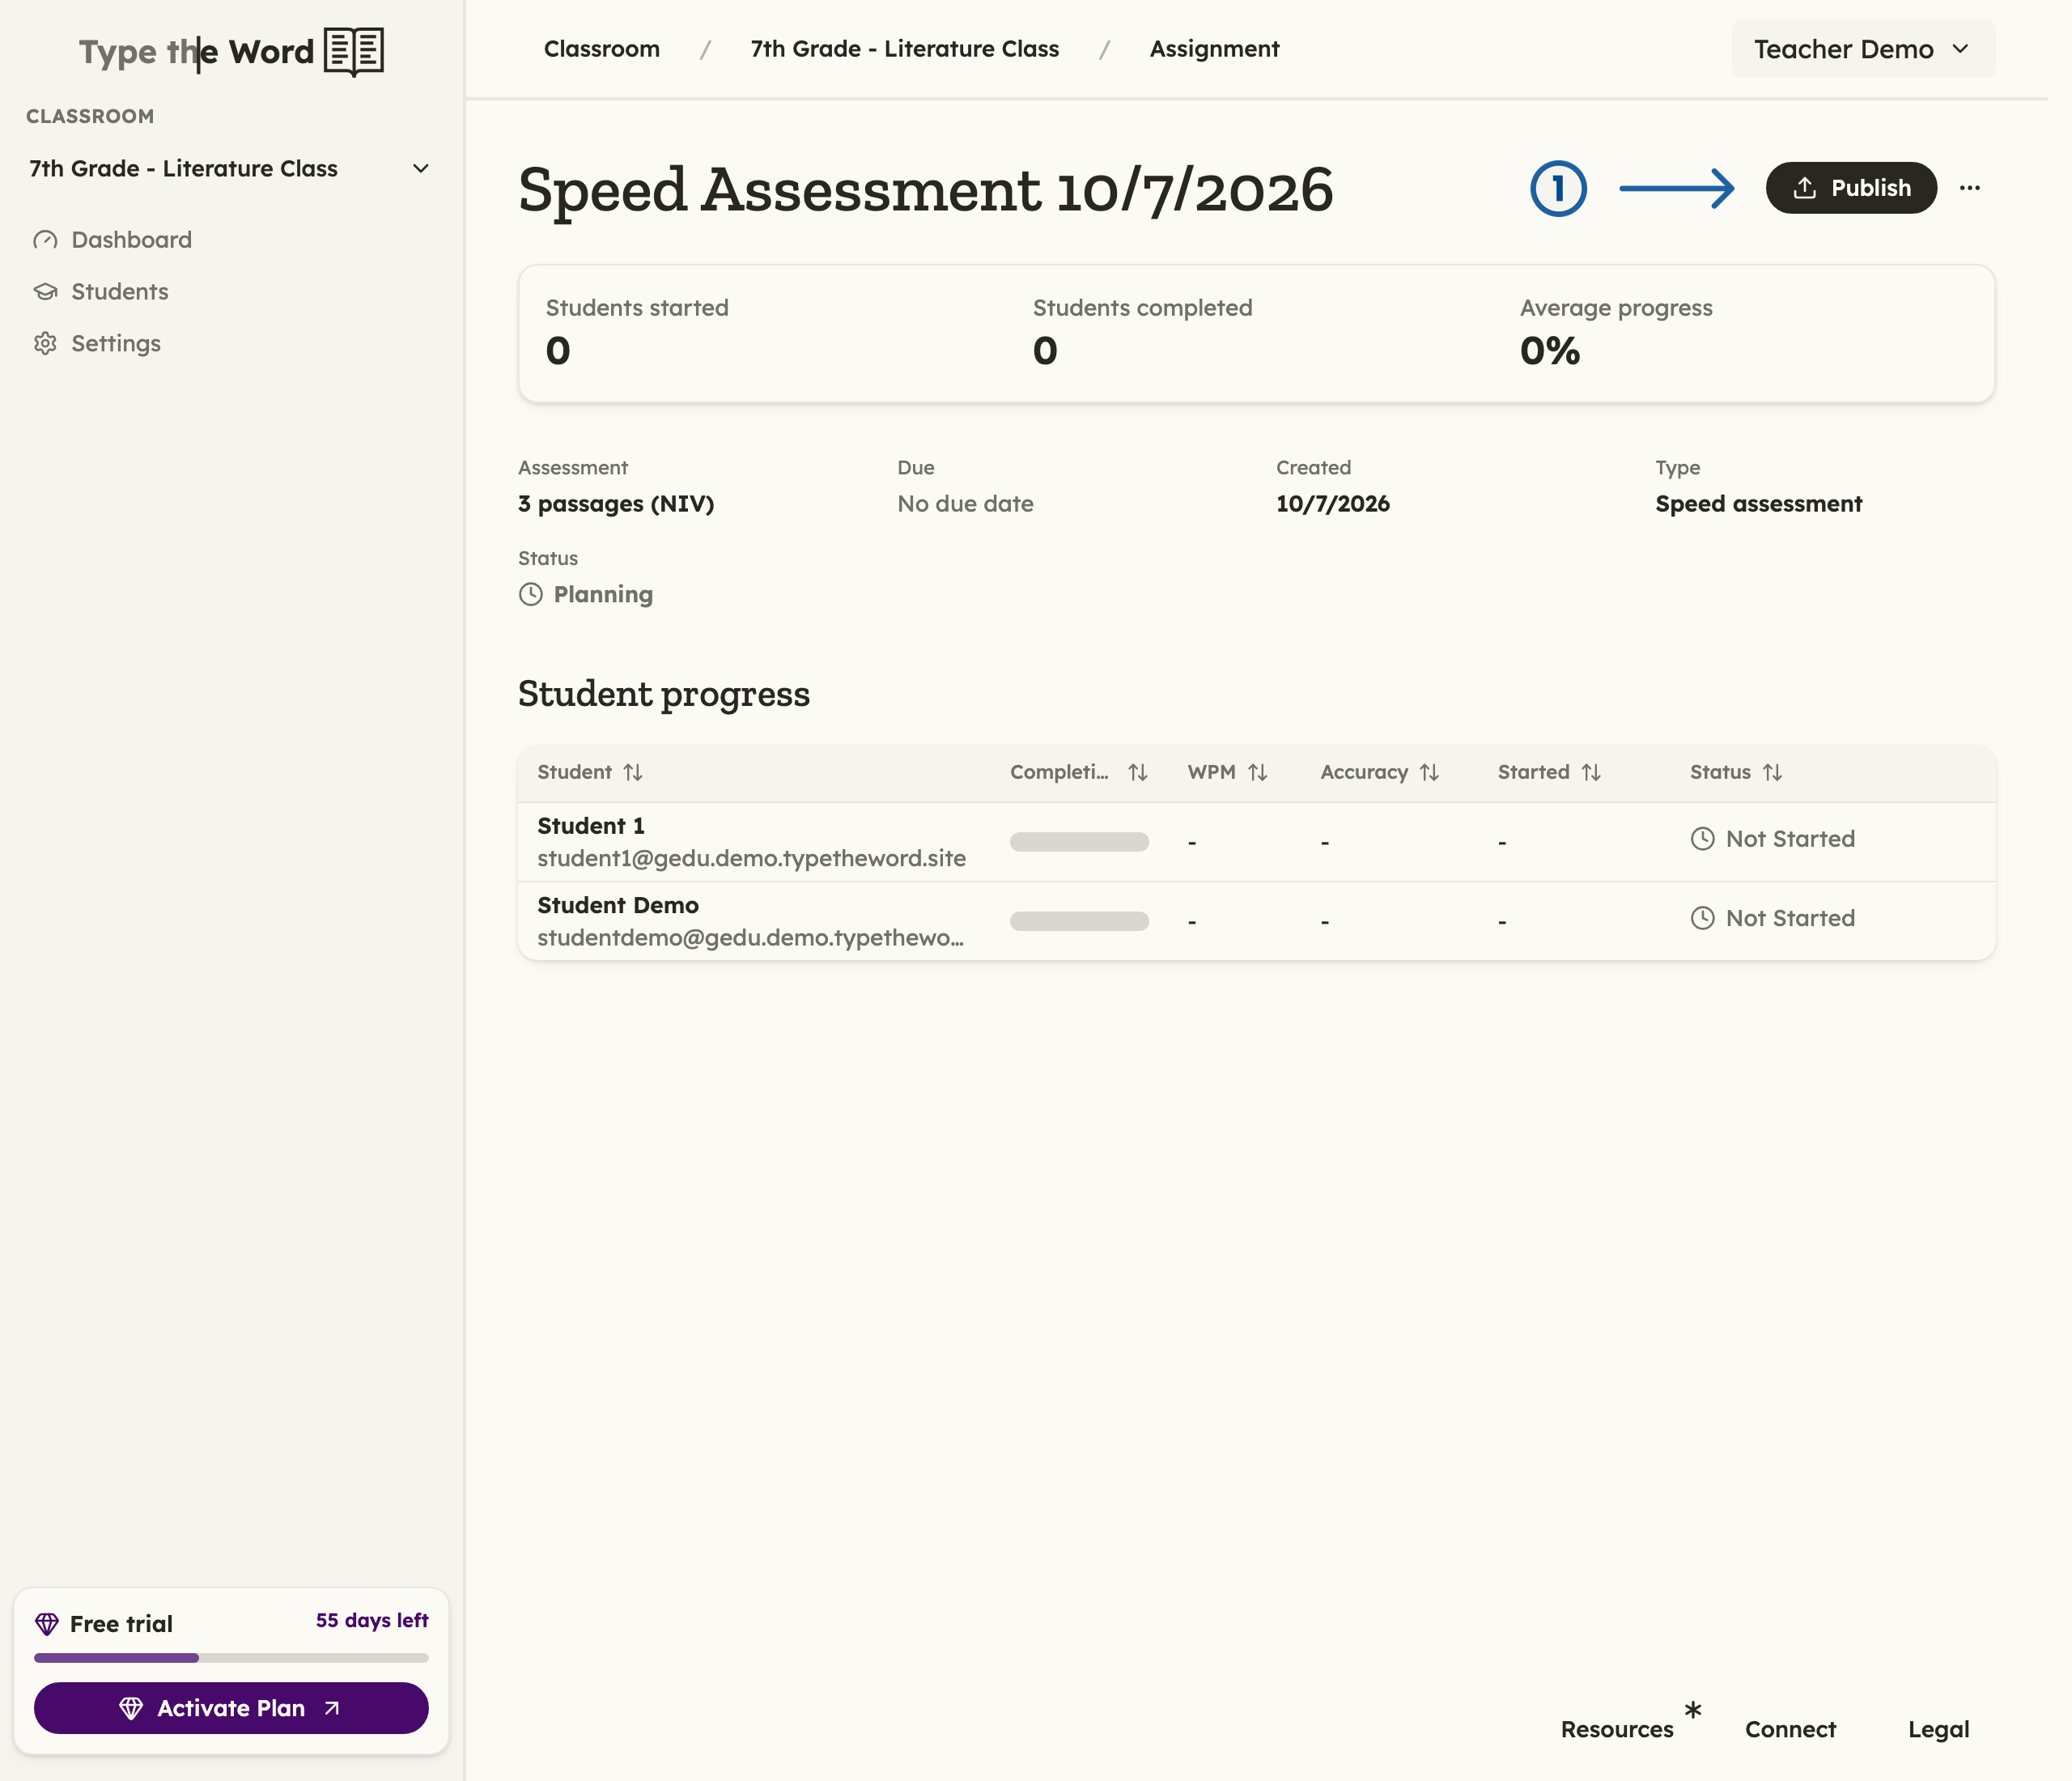Sort by Student column arrows
Viewport: 2072px width, 1781px height.
click(633, 773)
